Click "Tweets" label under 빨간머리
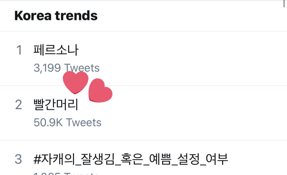 [84, 123]
